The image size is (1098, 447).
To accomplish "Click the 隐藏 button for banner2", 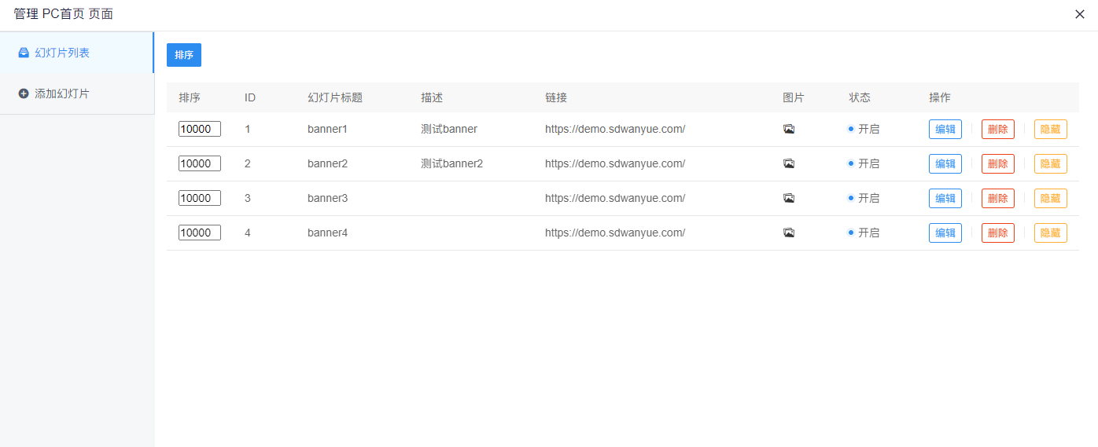I will tap(1050, 163).
